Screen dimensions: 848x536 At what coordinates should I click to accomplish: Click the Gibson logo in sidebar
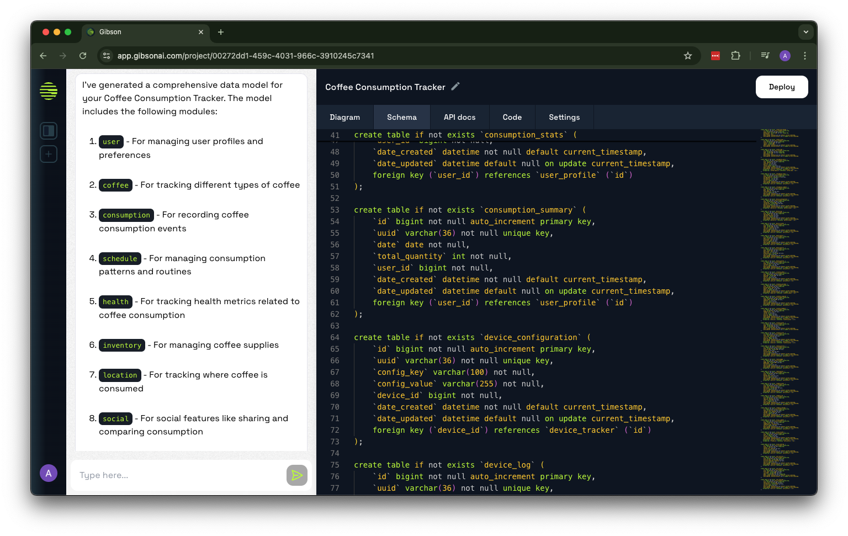[49, 91]
